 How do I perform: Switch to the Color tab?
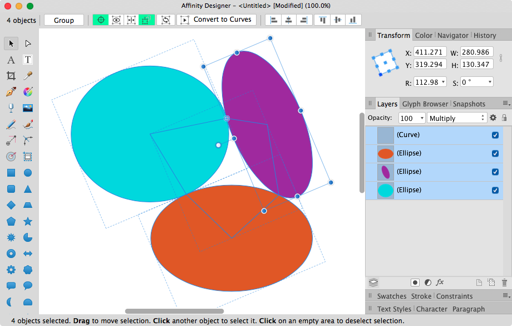point(424,35)
